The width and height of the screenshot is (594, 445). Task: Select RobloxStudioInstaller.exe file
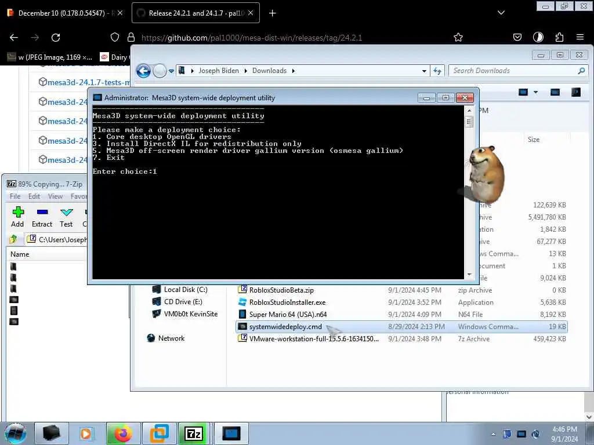[287, 302]
